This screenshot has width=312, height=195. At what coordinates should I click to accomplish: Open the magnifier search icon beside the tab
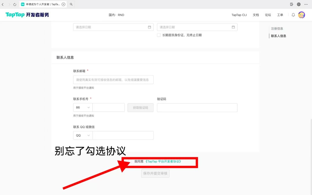pyautogui.click(x=71, y=4)
